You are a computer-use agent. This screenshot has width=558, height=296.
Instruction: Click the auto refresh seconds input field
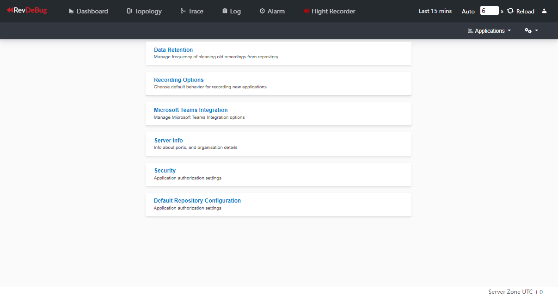coord(489,11)
